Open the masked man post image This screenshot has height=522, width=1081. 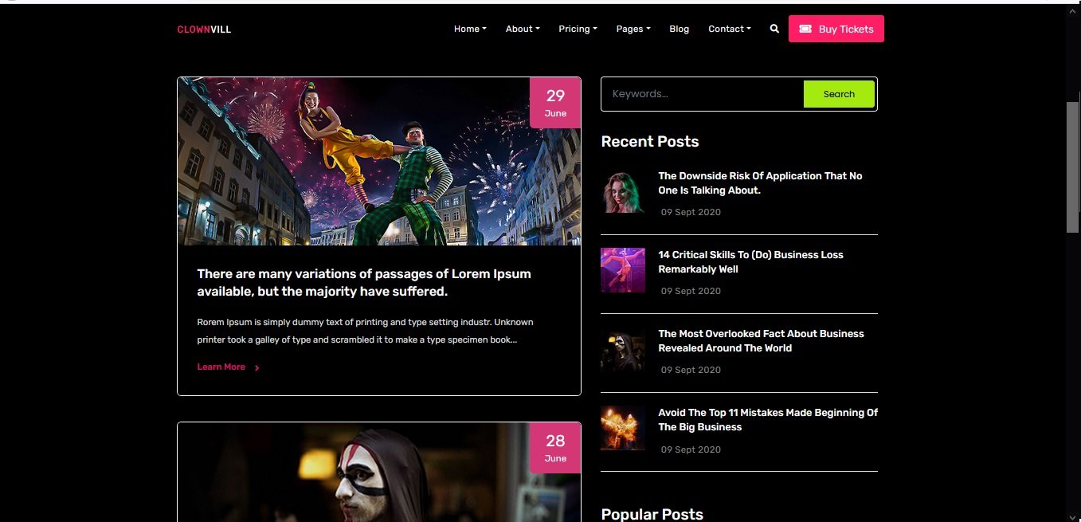(x=379, y=472)
